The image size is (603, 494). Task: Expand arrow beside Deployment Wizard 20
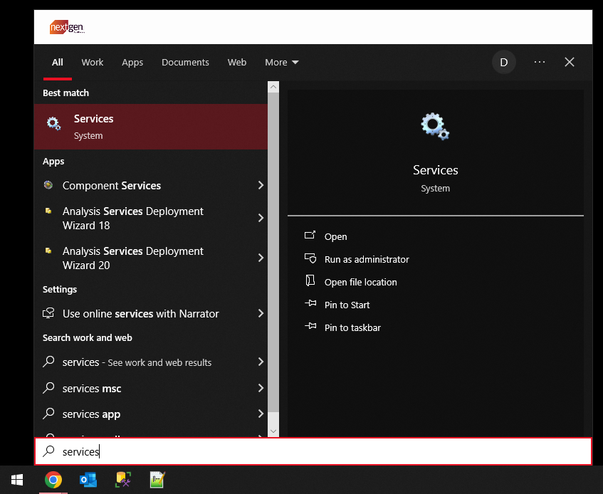click(x=261, y=258)
